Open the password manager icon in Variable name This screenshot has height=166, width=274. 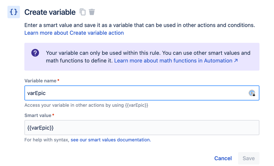tap(252, 93)
